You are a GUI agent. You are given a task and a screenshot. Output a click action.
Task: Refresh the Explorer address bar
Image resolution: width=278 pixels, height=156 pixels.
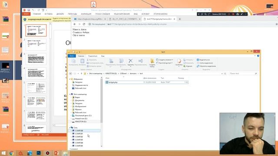225,73
